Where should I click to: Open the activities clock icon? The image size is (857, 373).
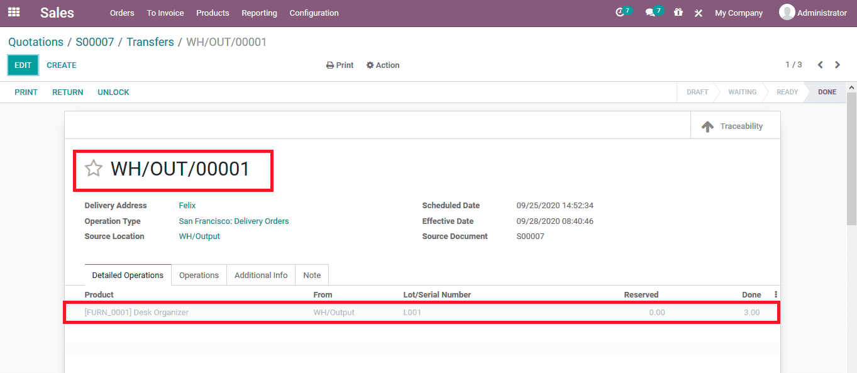(620, 13)
